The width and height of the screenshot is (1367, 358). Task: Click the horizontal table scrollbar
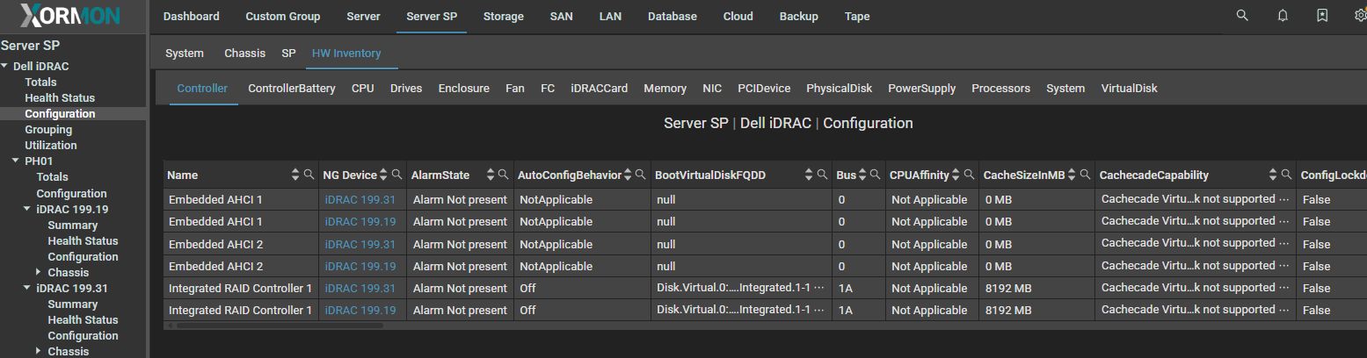coord(280,325)
